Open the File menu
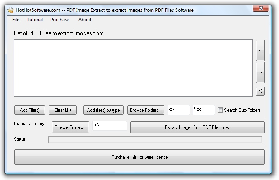 pyautogui.click(x=16, y=20)
